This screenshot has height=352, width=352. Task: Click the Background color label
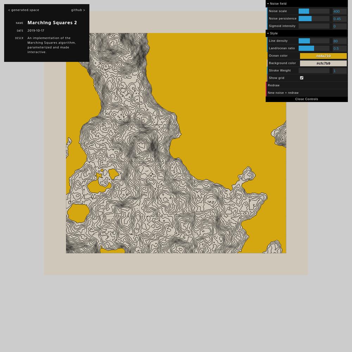(282, 63)
